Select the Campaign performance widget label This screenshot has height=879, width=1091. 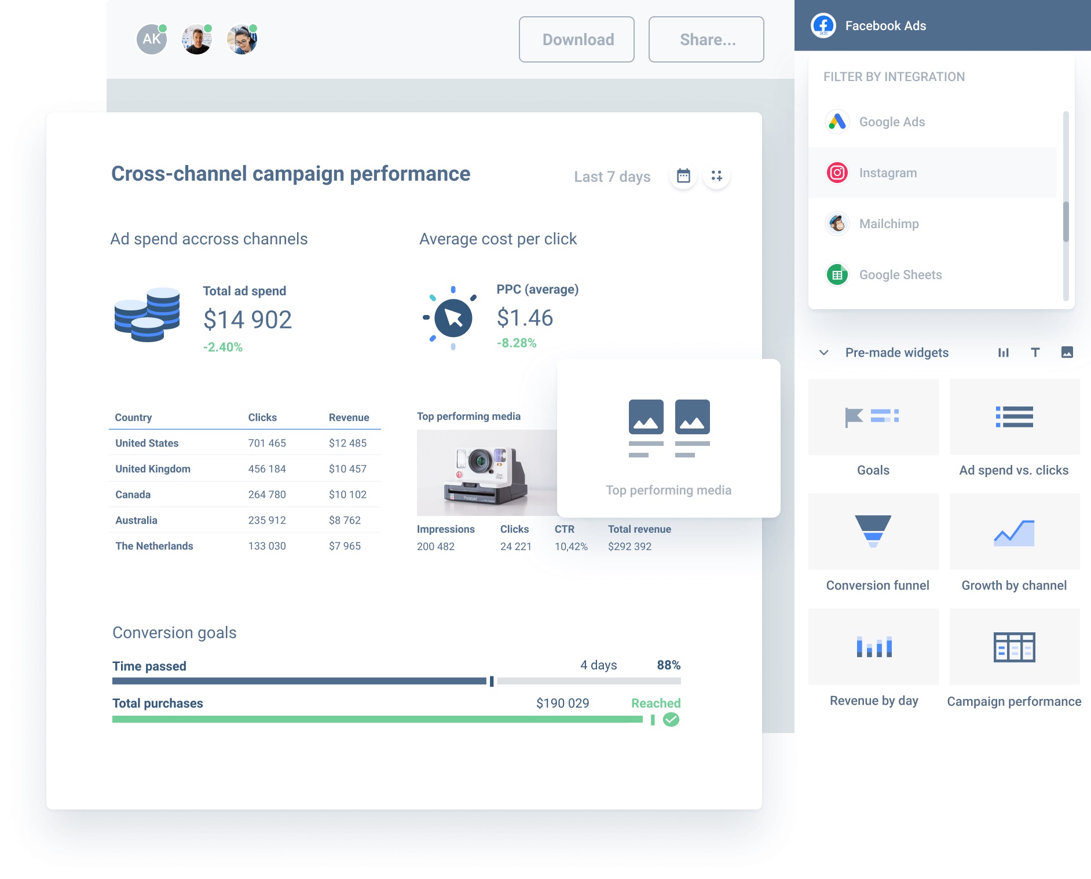point(1014,701)
